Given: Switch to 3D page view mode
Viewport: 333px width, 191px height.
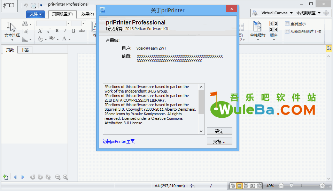Looking at the screenshot, I should [x=233, y=186].
